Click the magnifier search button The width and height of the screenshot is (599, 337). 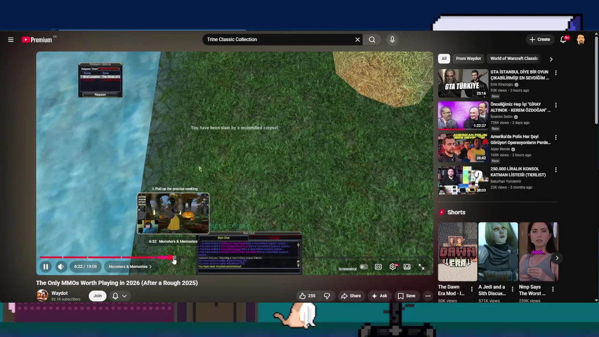coord(372,39)
